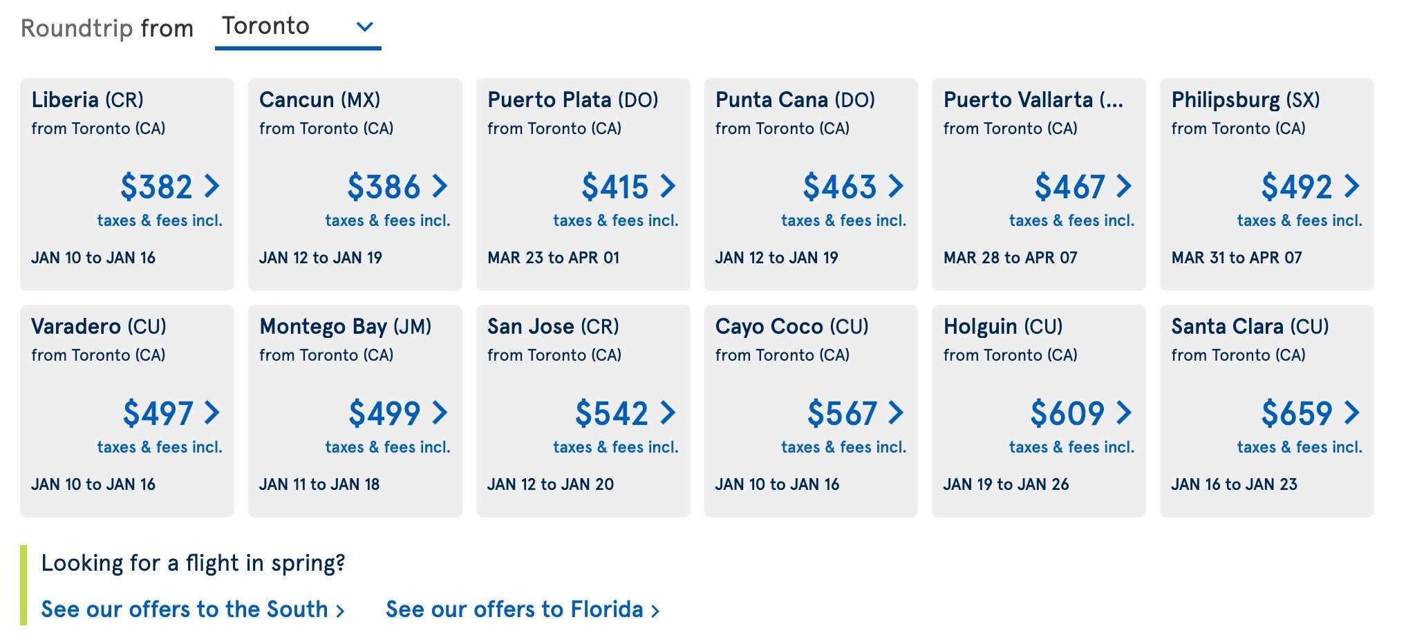
Task: Click the arrow beside the $415 Puerto Plata price
Action: point(668,186)
